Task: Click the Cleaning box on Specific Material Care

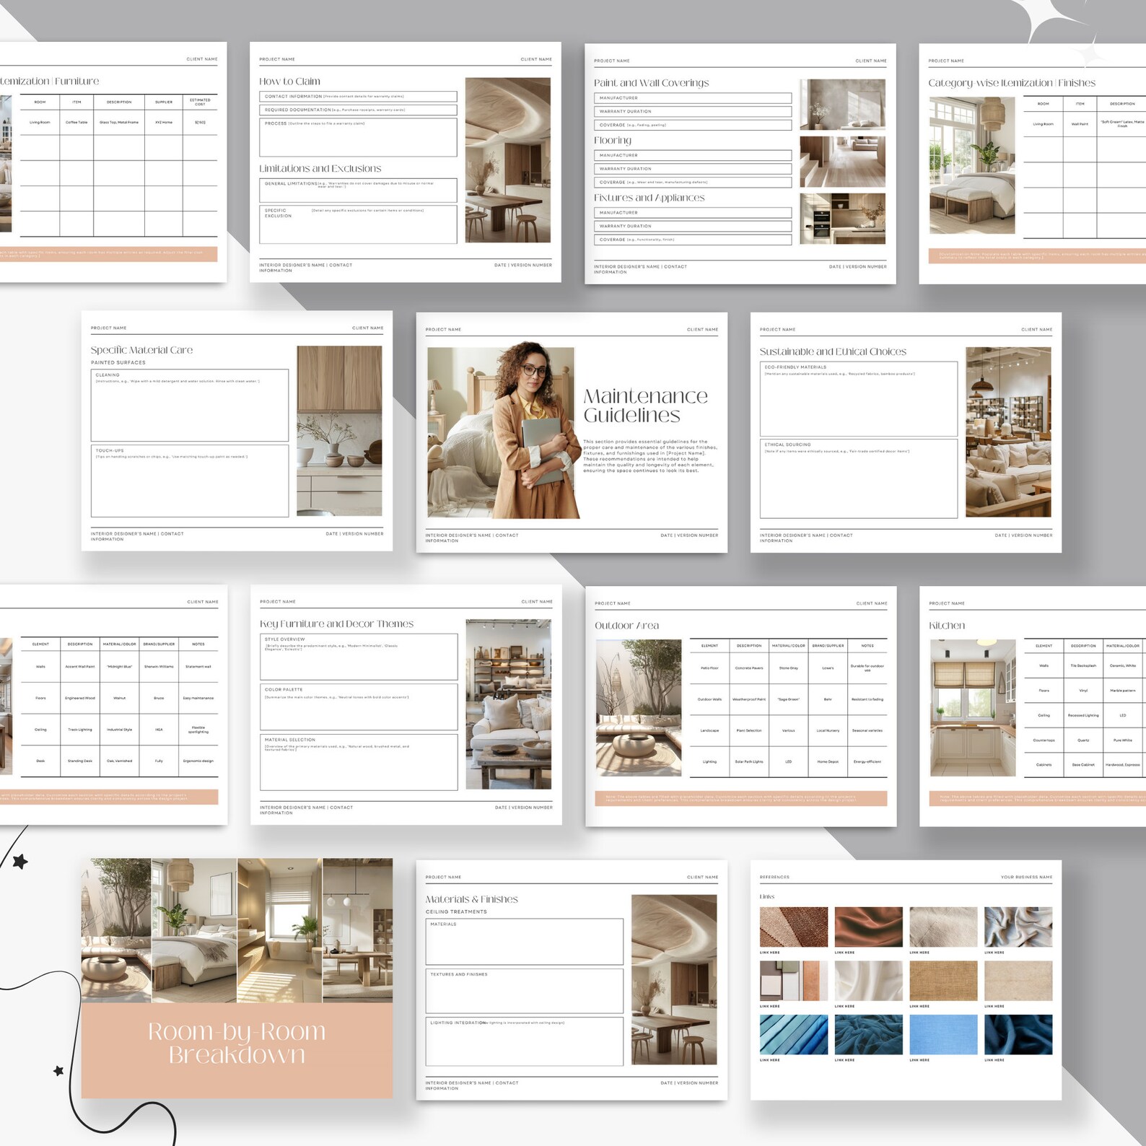Action: pos(190,405)
